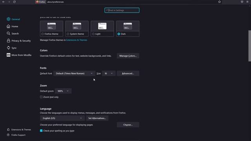
Task: Go back with the back arrow
Action: 4,2
